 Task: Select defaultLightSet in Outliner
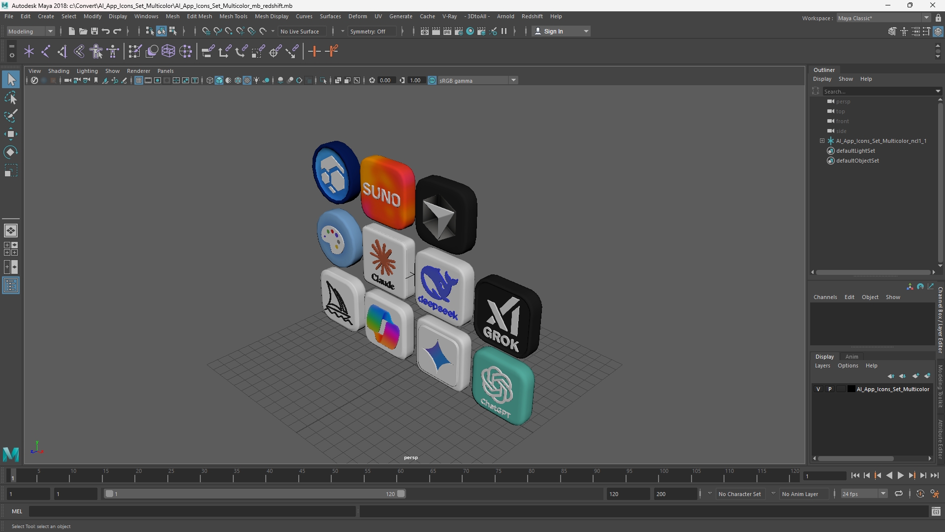tap(855, 151)
